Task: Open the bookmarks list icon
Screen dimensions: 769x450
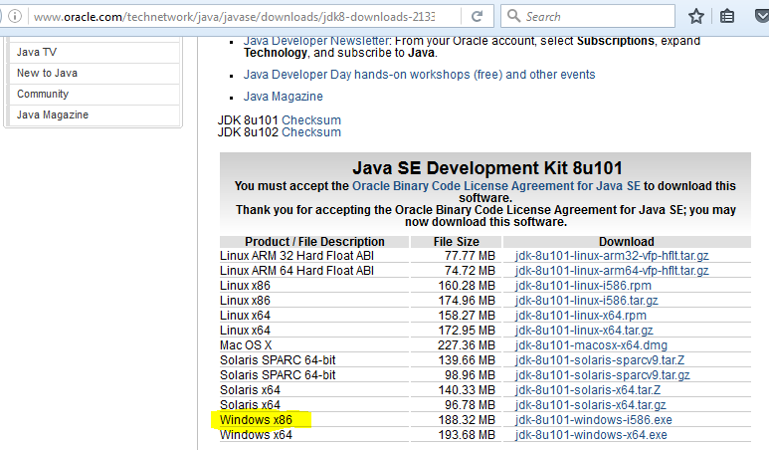Action: pos(727,17)
